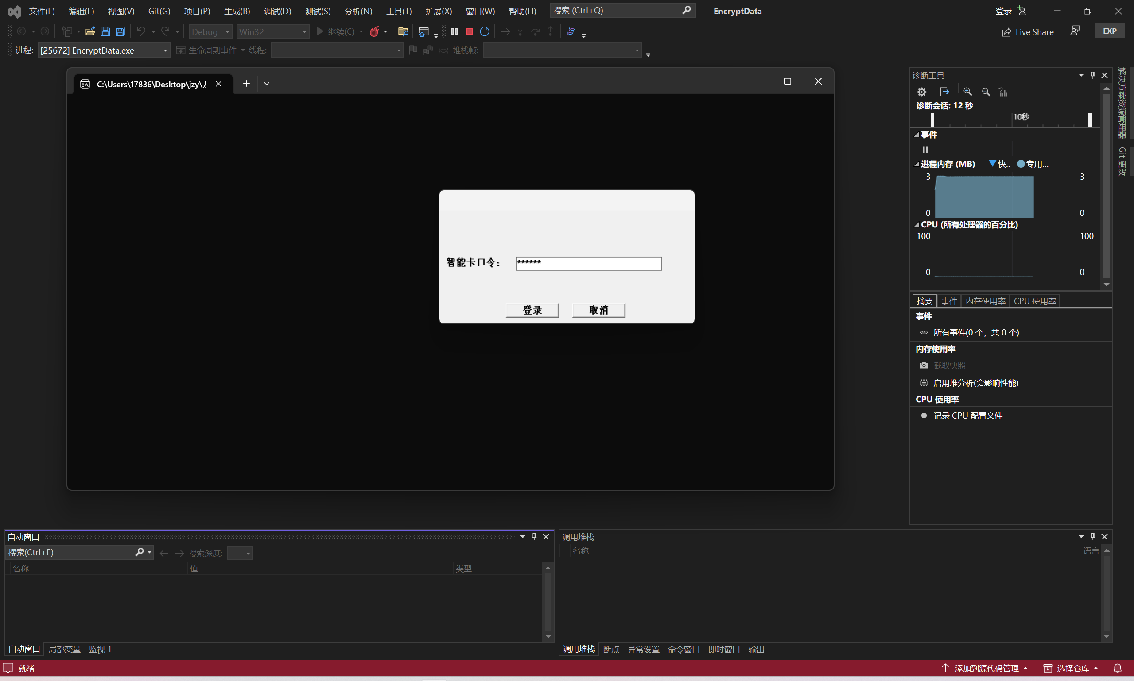
Task: Click the notification bell in status bar
Action: click(1118, 668)
